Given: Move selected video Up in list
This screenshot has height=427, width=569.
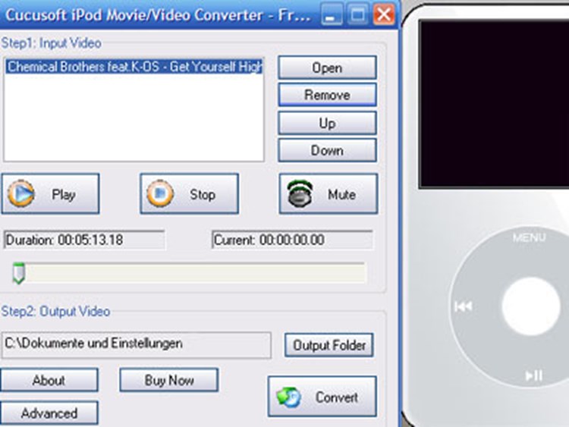Looking at the screenshot, I should click(x=327, y=123).
